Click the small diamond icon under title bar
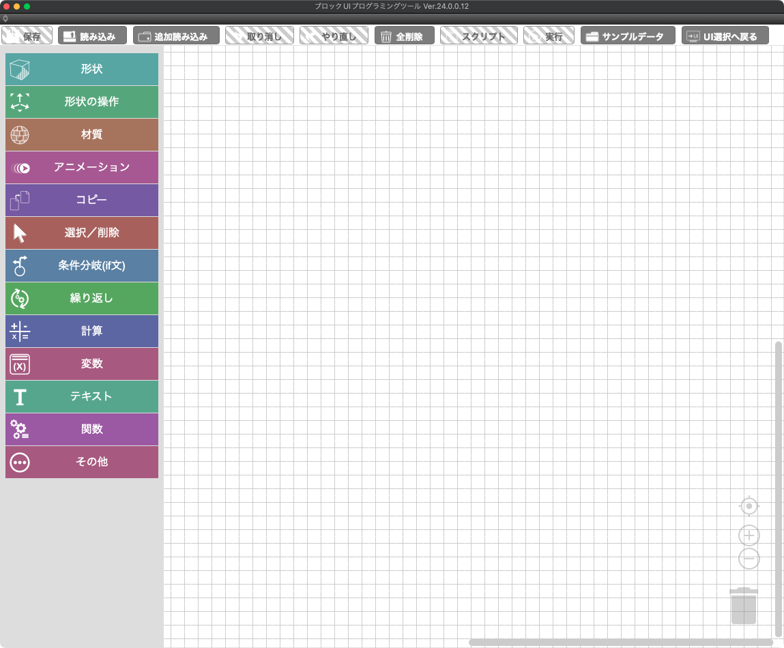The image size is (784, 648). [x=5, y=18]
